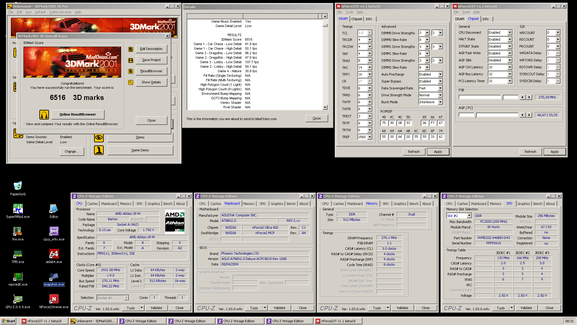577x325 pixels.
Task: Click the AGP / PCI increase arrow
Action: (x=530, y=115)
